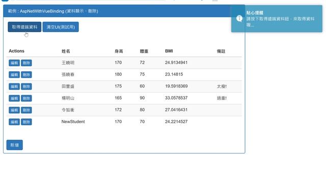Click the 清空UI(測試用) button
The height and width of the screenshot is (183, 326).
pyautogui.click(x=61, y=27)
